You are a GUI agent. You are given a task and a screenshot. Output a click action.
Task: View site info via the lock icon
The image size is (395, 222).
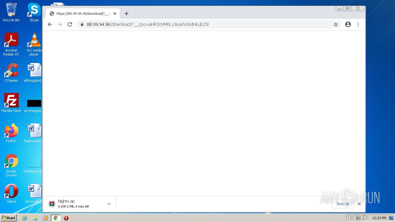82,24
